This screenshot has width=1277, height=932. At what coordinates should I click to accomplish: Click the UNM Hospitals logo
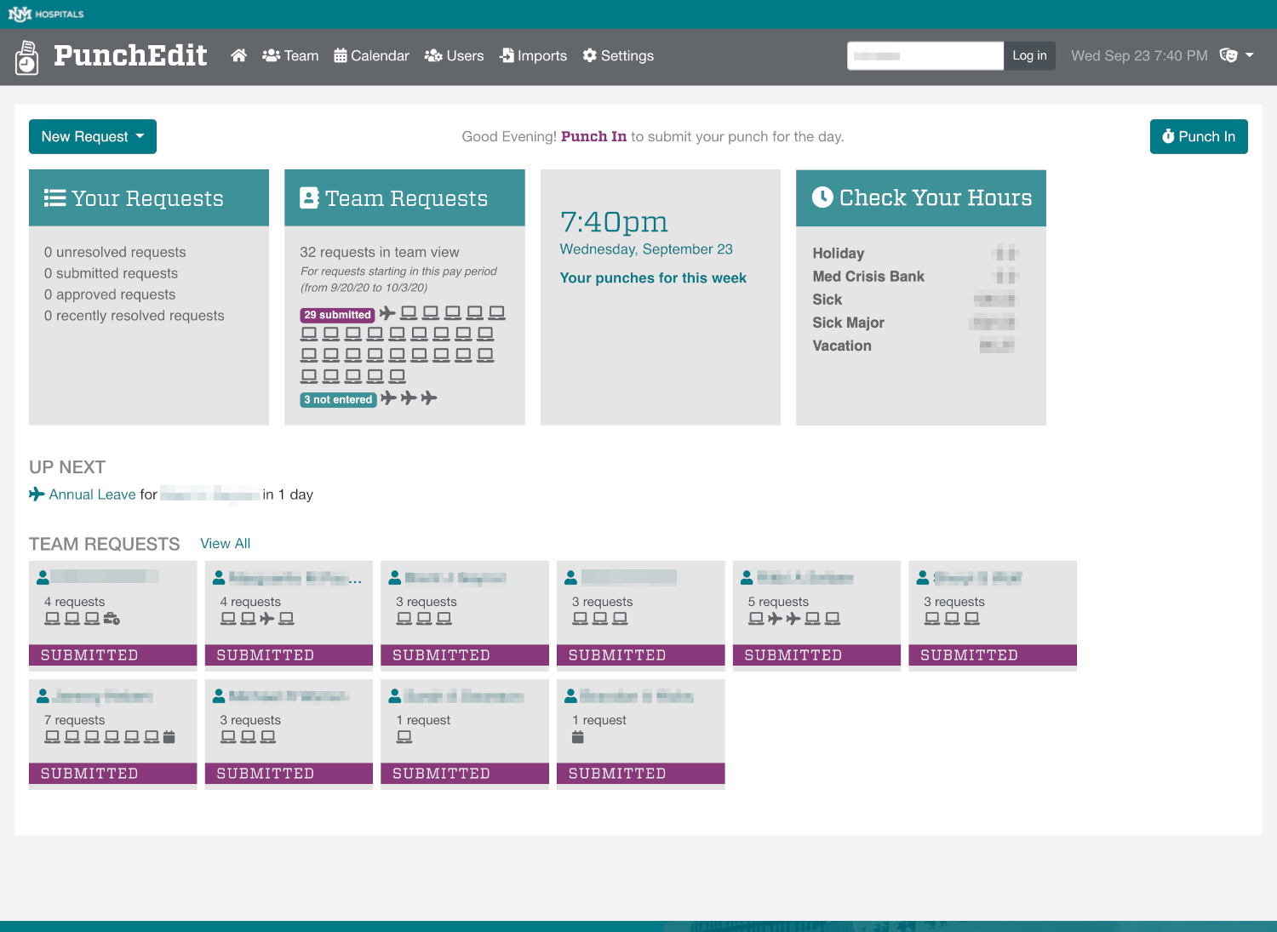coord(46,14)
